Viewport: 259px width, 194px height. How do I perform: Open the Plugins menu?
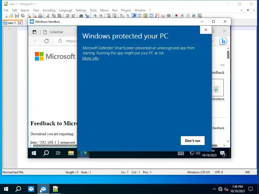[126, 10]
